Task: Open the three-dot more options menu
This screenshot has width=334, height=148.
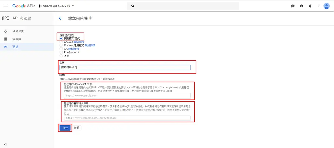Action: tap(319, 6)
